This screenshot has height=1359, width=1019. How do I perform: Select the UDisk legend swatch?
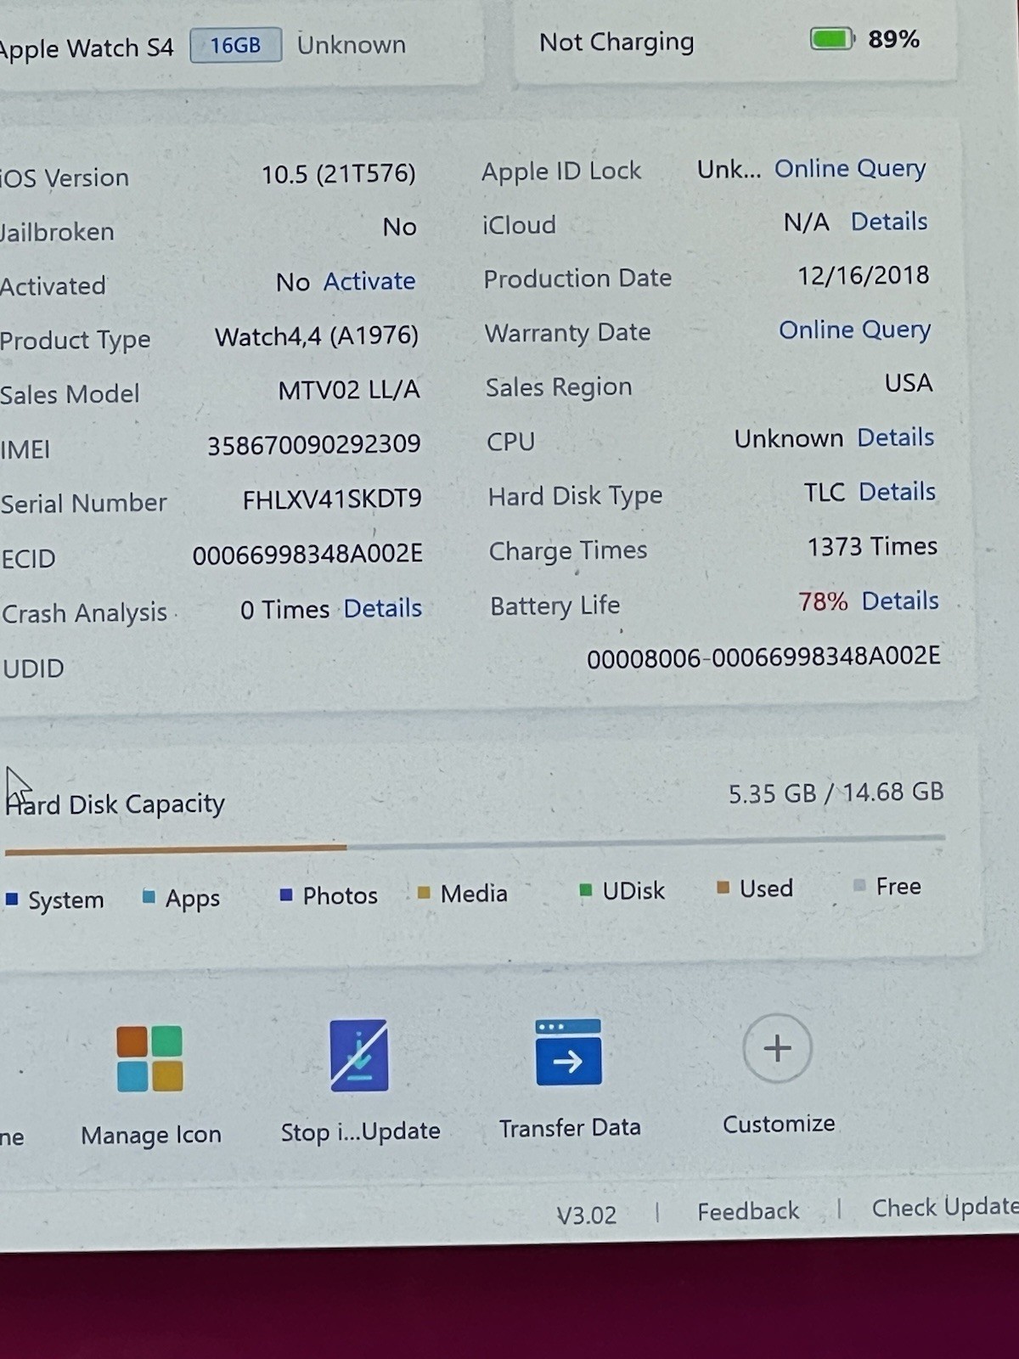585,890
